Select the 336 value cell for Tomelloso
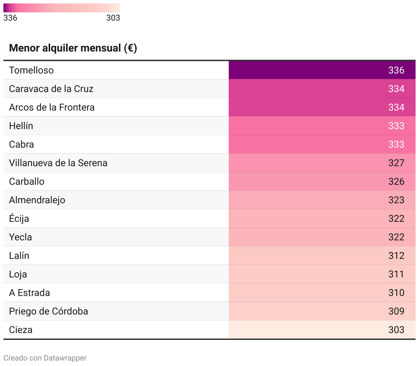Viewport: 419px width, 366px height. (x=322, y=70)
